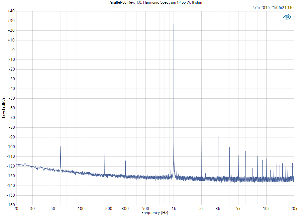
Task: Click the '-10' y-axis tick label
Action: tap(12, 60)
